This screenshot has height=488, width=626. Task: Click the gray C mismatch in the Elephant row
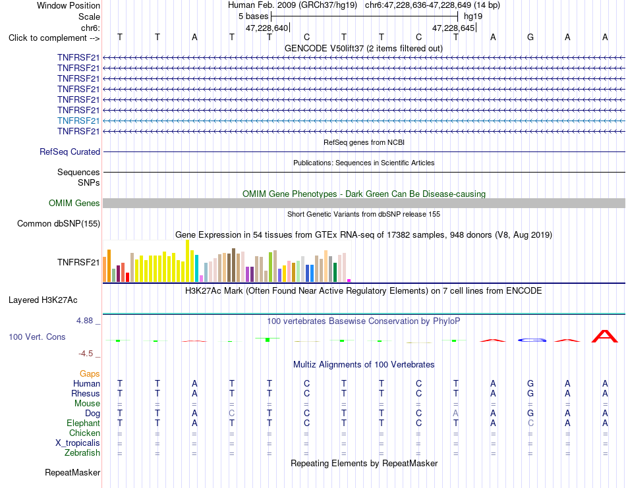[530, 423]
